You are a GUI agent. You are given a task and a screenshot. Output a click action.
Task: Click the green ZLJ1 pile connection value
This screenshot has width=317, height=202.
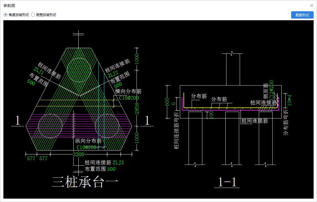[39, 71]
